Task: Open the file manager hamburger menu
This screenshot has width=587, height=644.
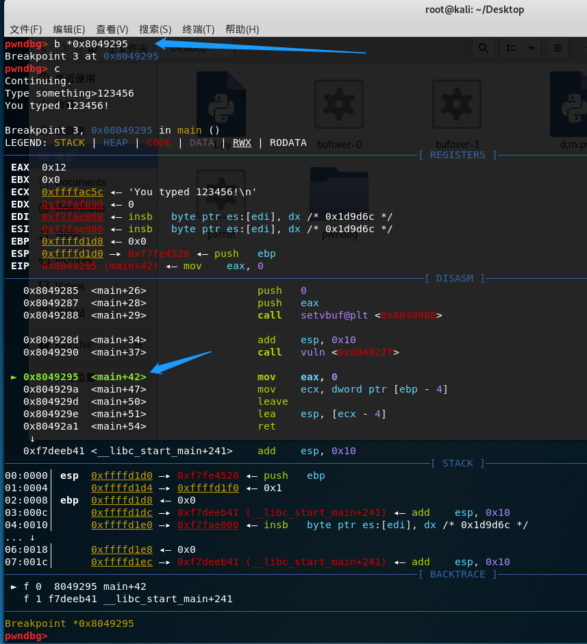Action: (558, 48)
